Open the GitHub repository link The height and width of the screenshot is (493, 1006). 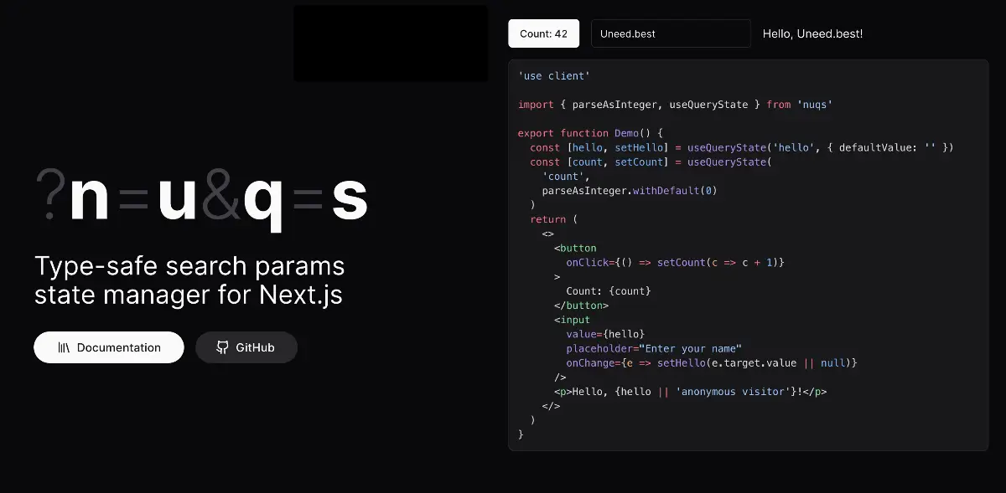246,347
